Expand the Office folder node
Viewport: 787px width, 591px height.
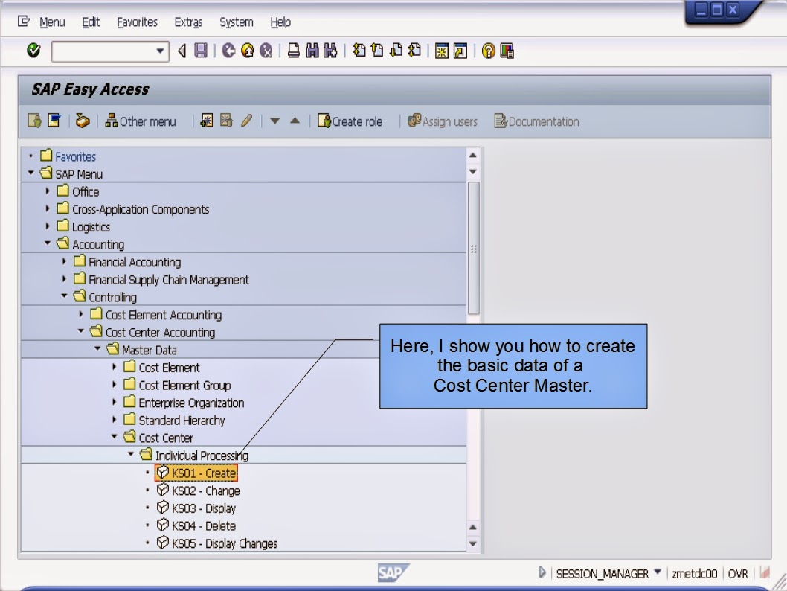(x=48, y=191)
